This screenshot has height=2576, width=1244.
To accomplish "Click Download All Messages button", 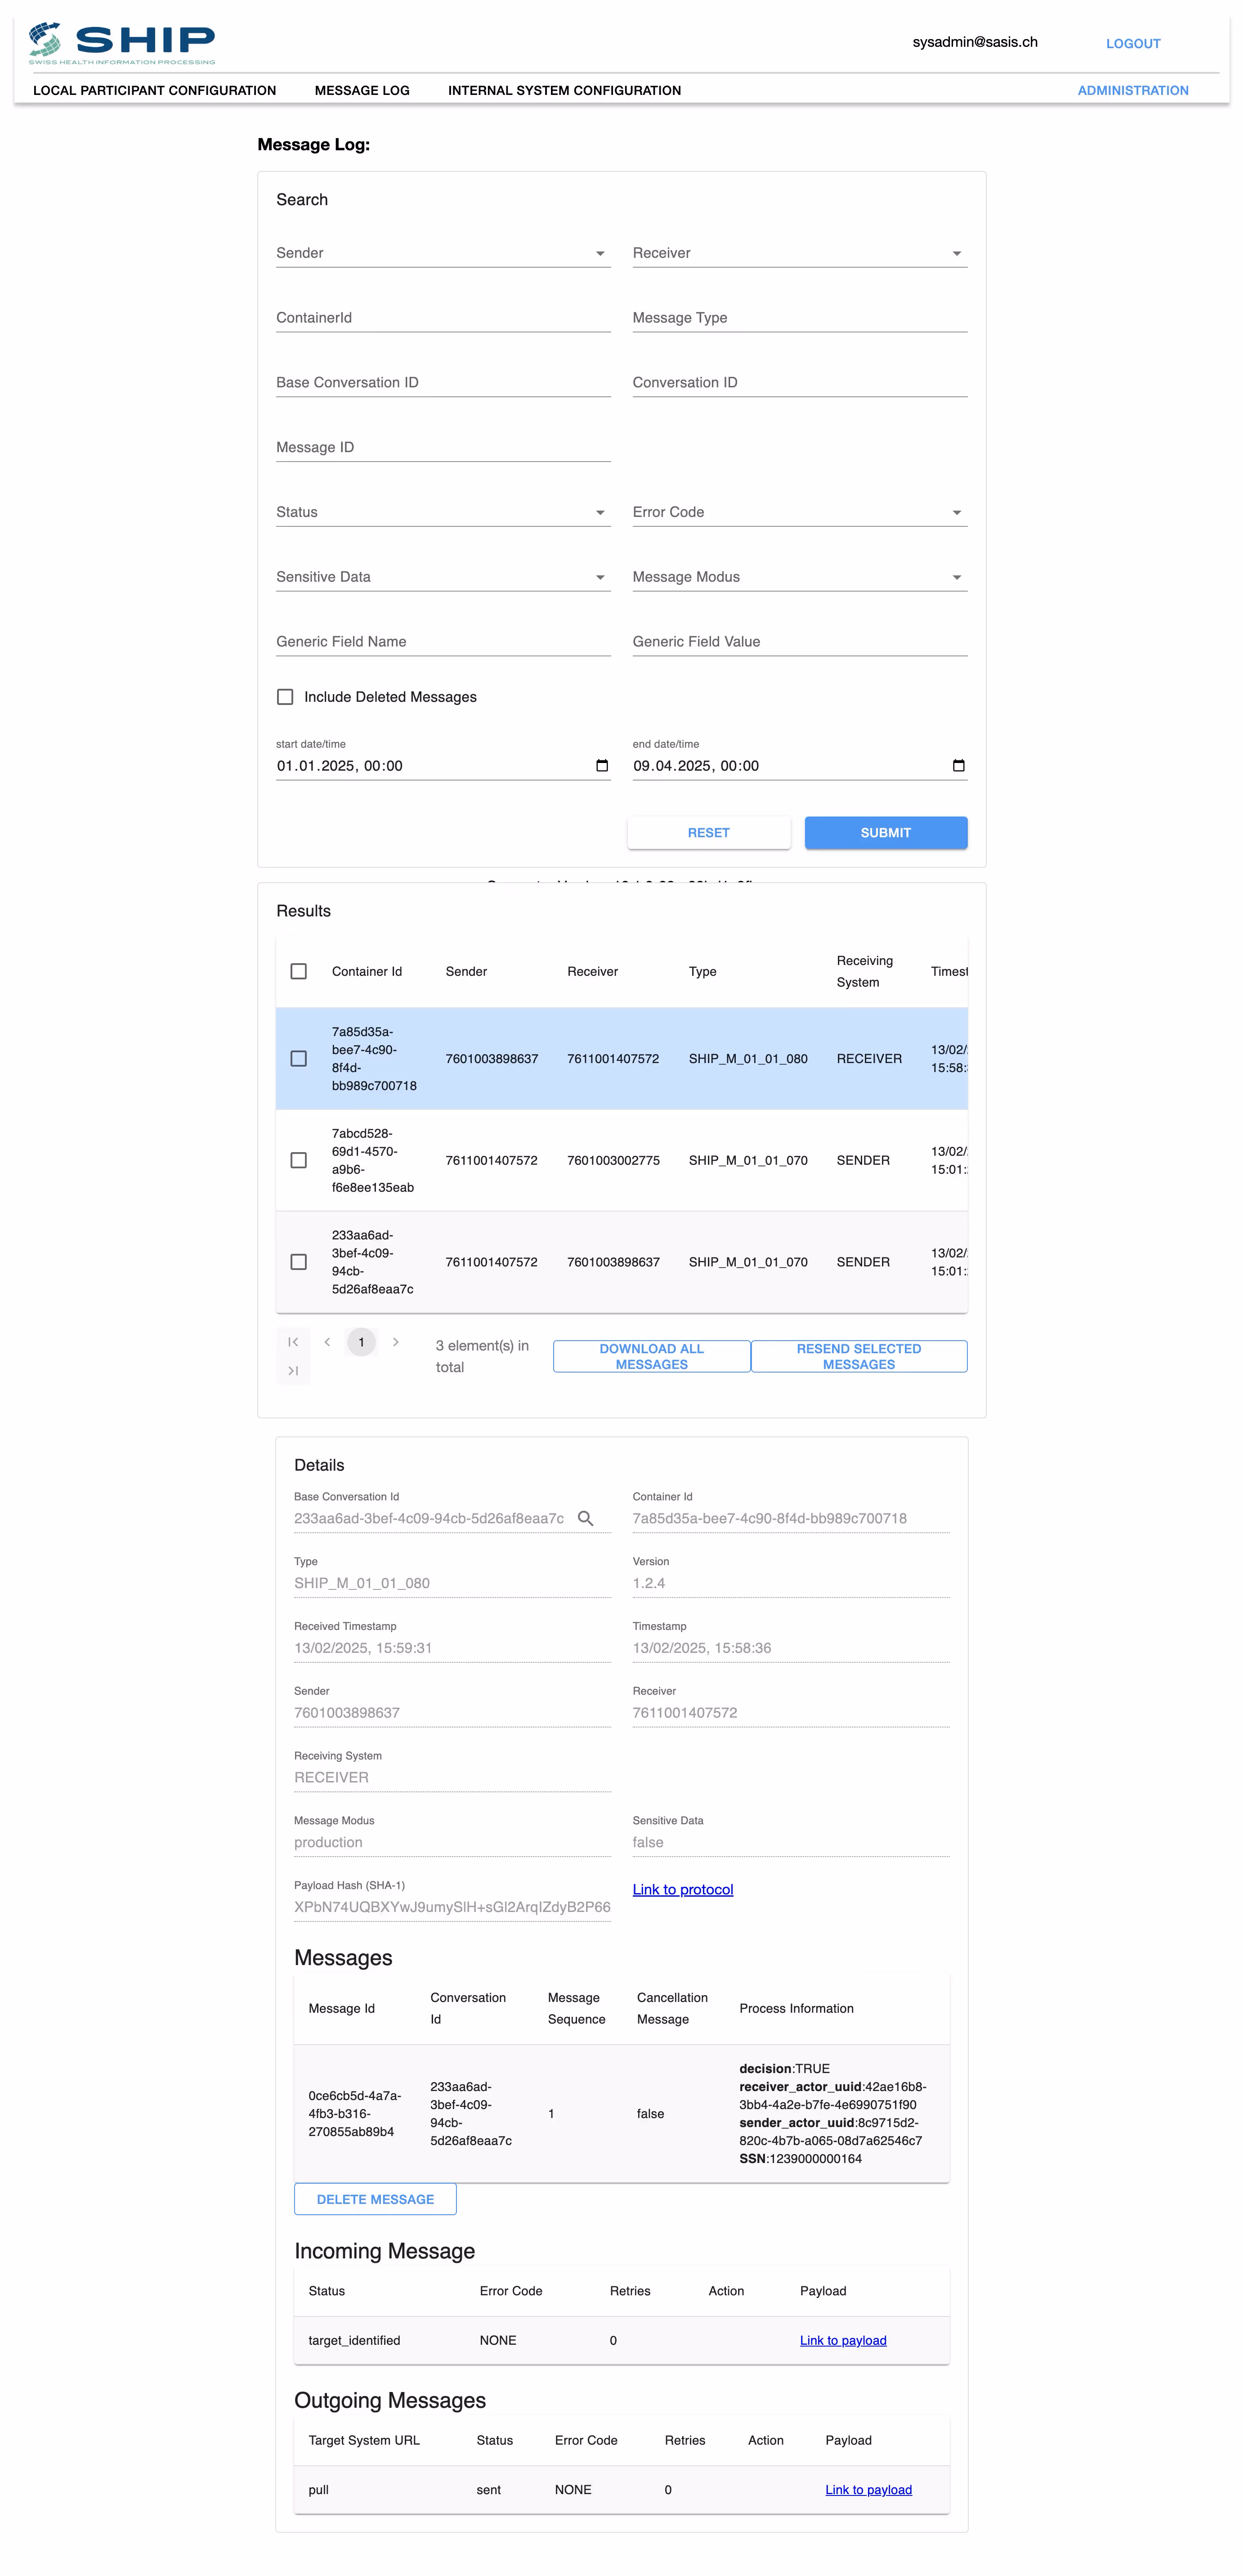I will (652, 1357).
